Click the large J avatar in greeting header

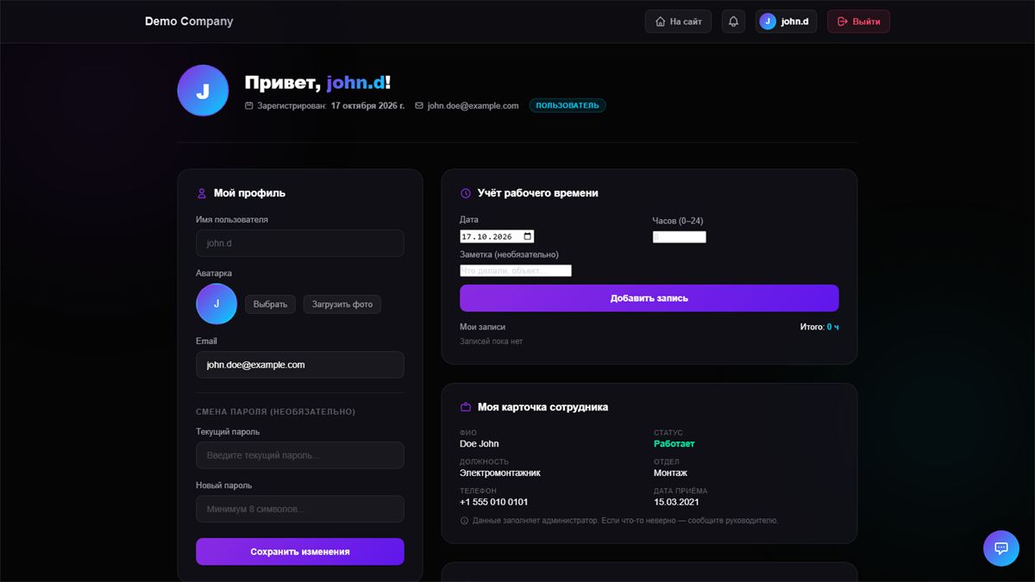pos(203,91)
